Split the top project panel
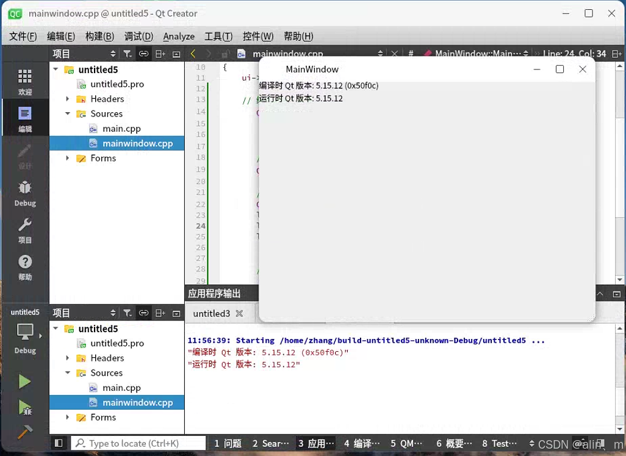Image resolution: width=626 pixels, height=456 pixels. 160,54
